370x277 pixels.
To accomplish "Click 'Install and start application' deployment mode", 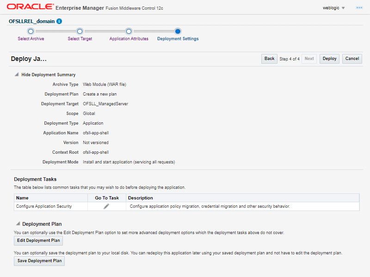I will pos(129,162).
